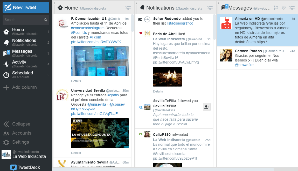
Task: Click the Add column plus icon
Action: point(6,88)
